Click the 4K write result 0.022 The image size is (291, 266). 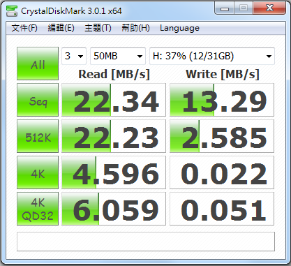coord(222,172)
